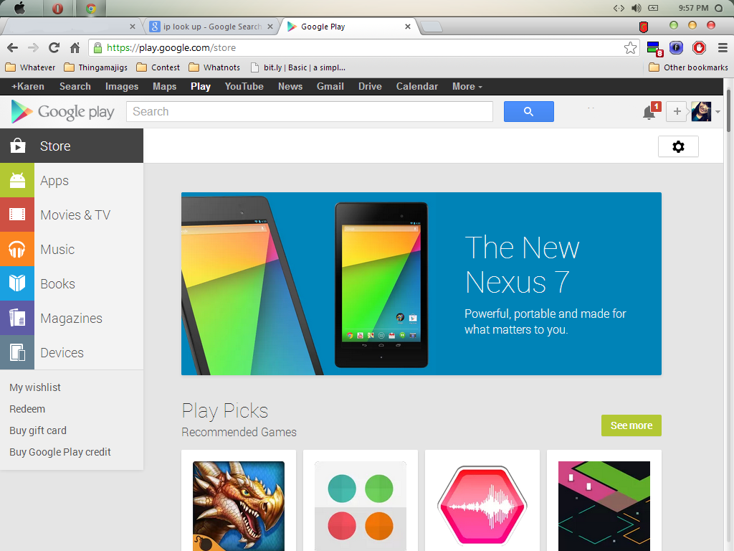
Task: Open the gear settings button
Action: [x=678, y=146]
